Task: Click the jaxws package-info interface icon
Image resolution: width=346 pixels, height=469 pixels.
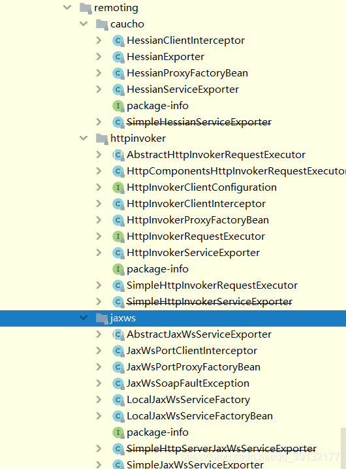Action: [118, 432]
